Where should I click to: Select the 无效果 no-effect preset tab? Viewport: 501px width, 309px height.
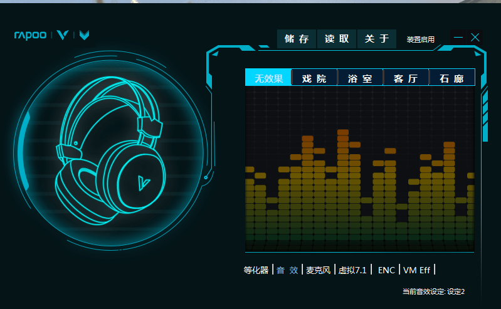[268, 78]
